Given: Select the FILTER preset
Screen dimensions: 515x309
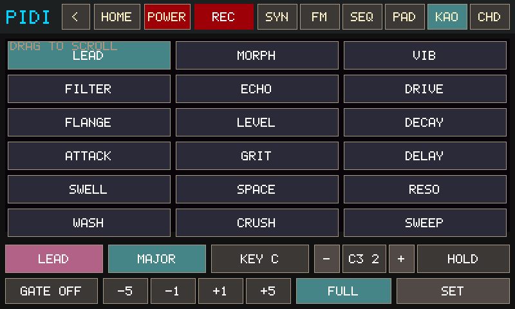Looking at the screenshot, I should [x=89, y=89].
